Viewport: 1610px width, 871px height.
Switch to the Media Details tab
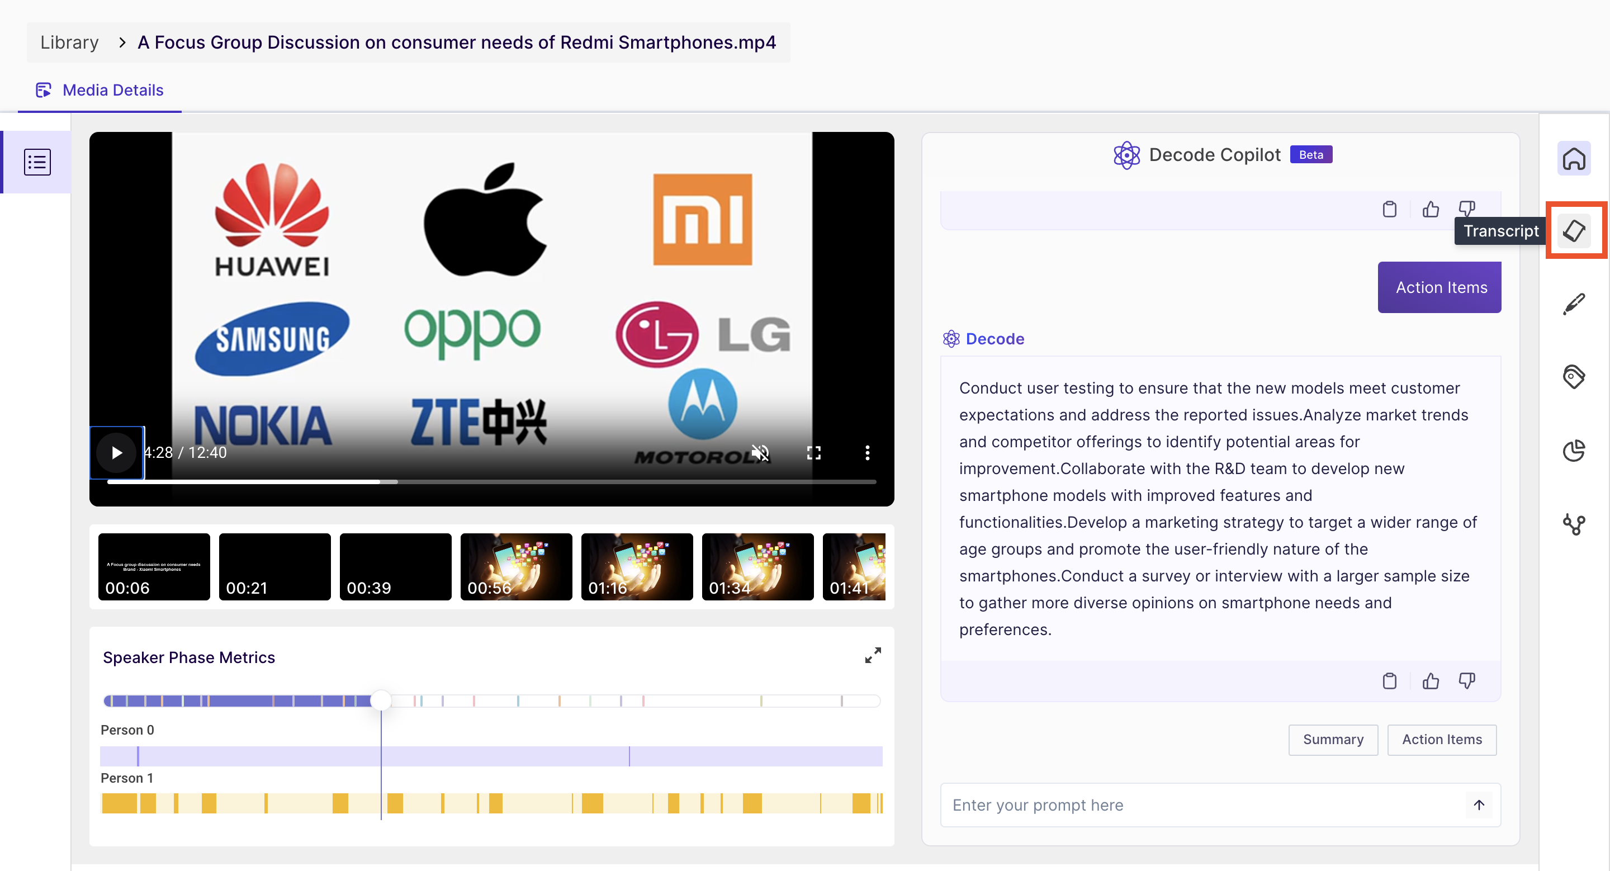click(100, 90)
